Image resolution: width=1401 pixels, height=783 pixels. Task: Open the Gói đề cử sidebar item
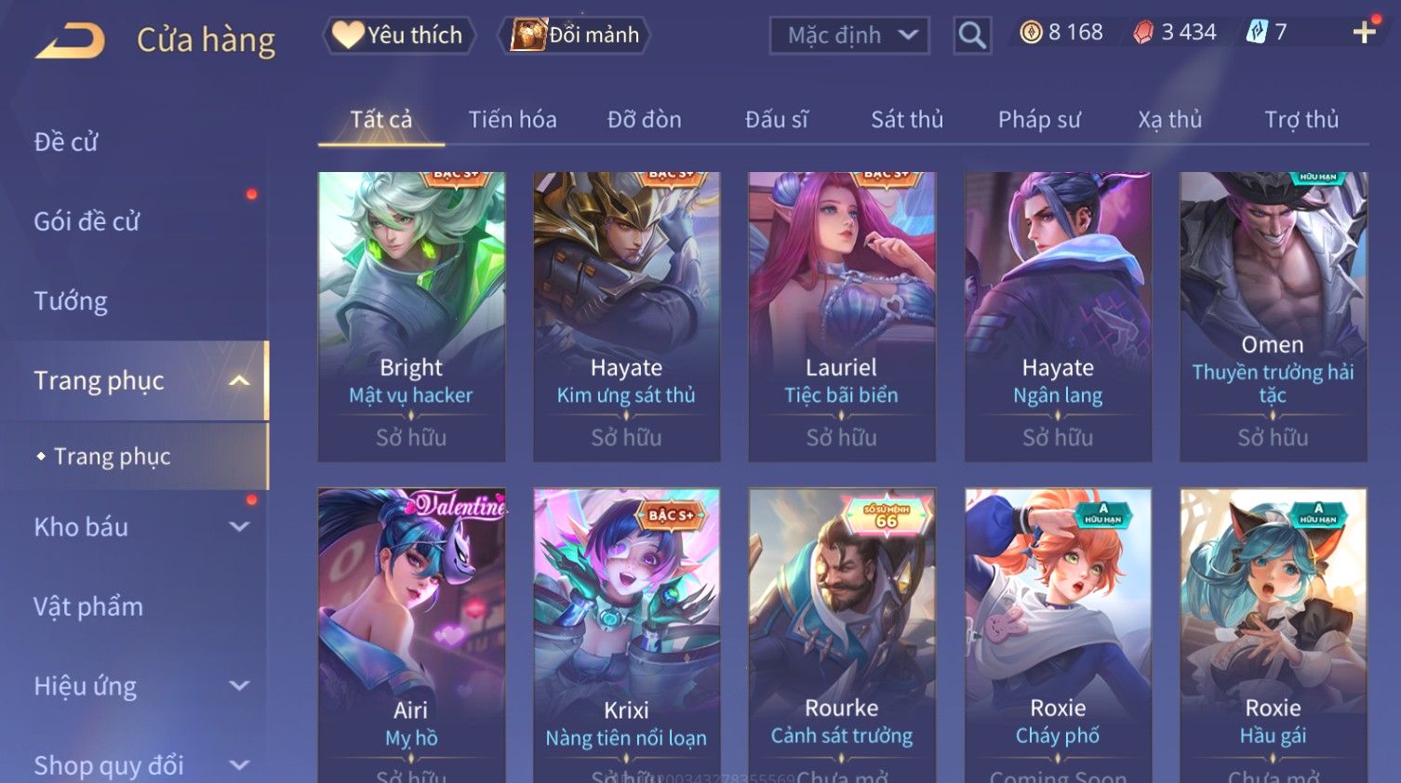coord(87,221)
